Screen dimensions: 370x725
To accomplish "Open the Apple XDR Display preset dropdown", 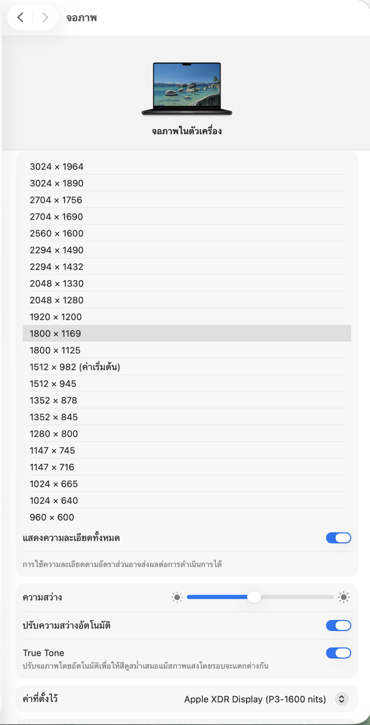I will pyautogui.click(x=255, y=699).
